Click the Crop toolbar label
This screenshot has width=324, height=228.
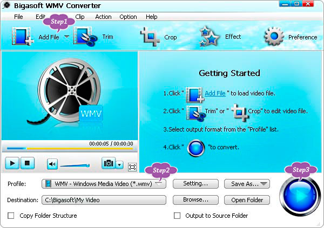click(x=170, y=37)
